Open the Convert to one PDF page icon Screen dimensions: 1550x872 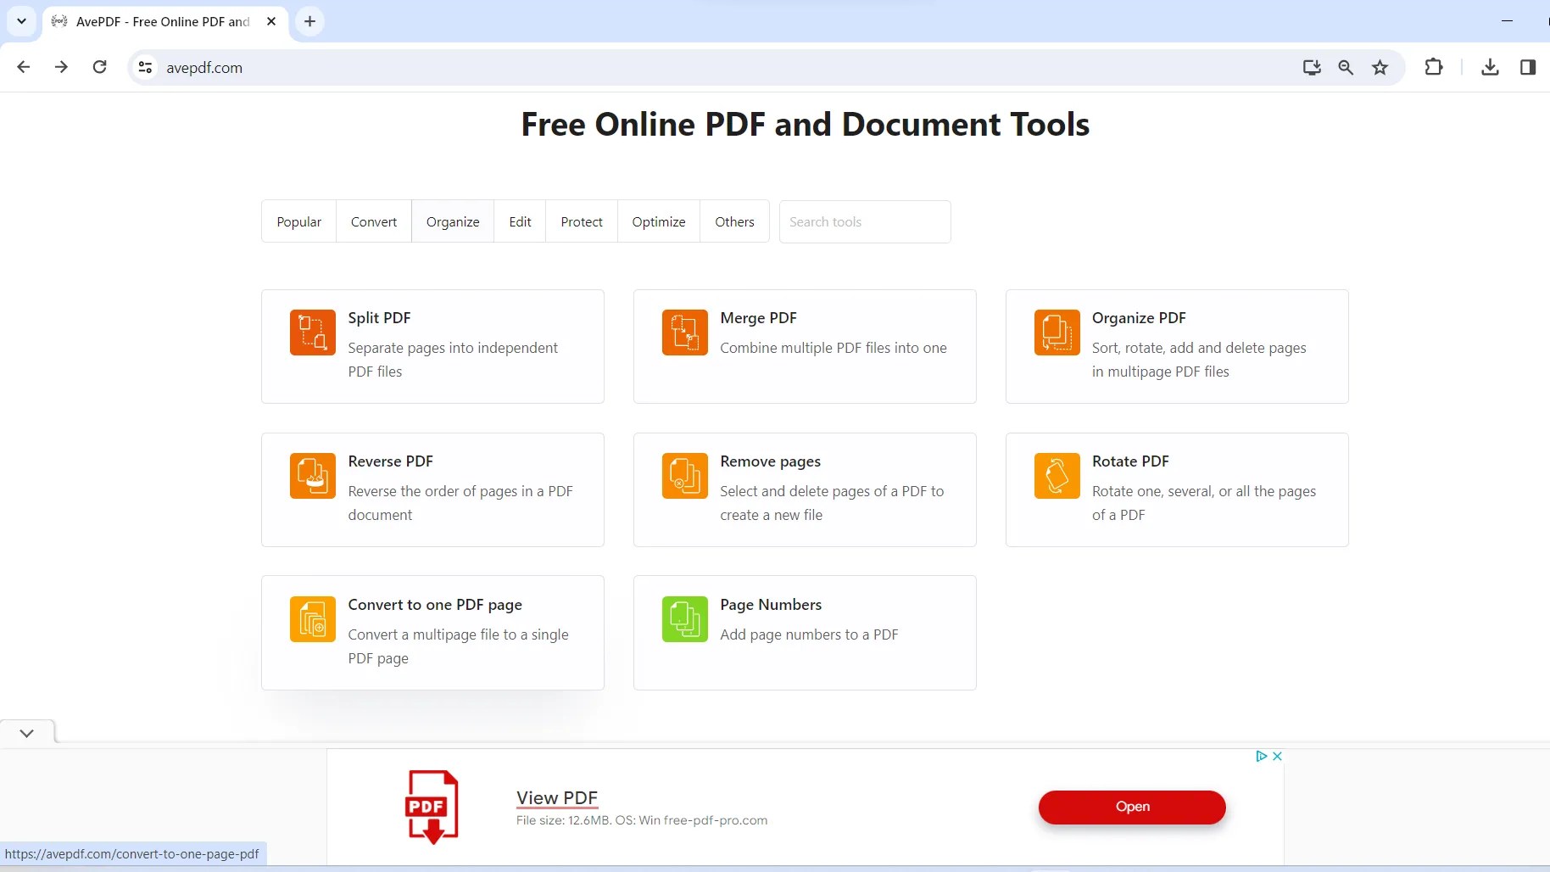(312, 619)
